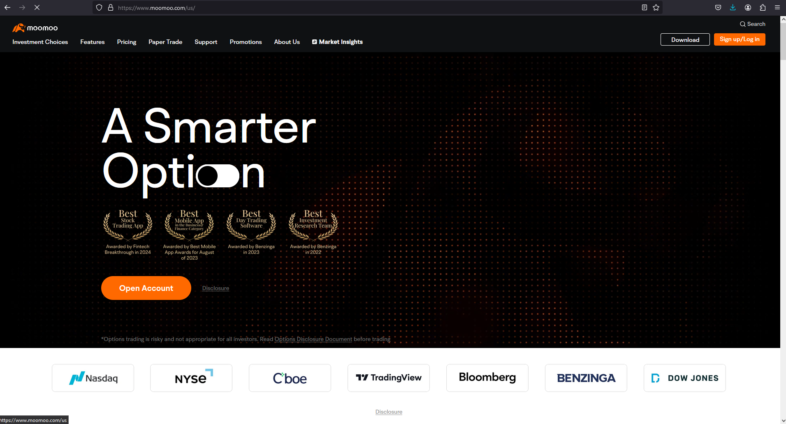Click the Cboe partner logo card
This screenshot has height=424, width=786.
point(290,378)
